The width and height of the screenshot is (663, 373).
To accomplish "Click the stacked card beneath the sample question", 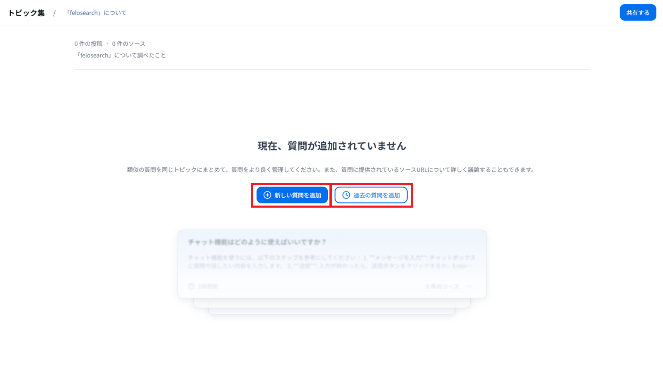I will [x=331, y=301].
